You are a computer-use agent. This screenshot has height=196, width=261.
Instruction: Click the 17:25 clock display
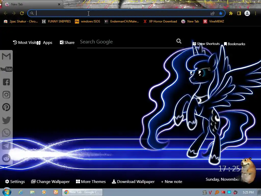coord(229,169)
